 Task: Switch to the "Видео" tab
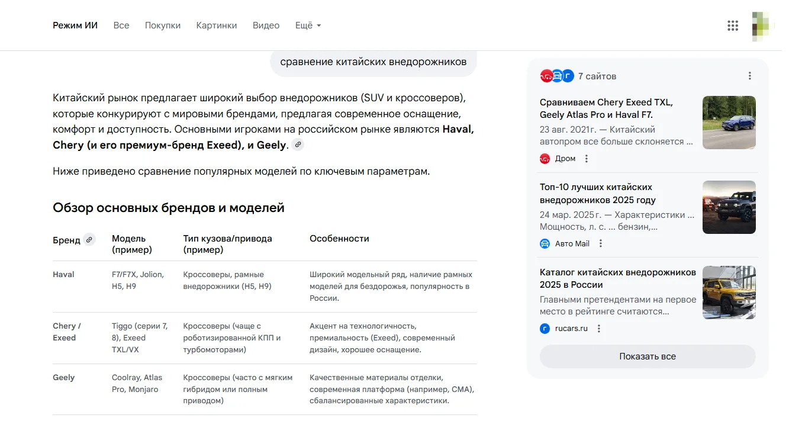coord(266,25)
